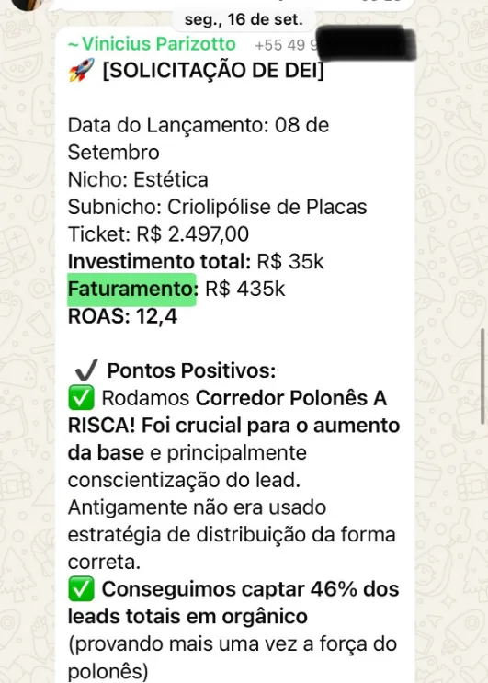488x683 pixels.
Task: Click the dark check mark before Pontos Positivos
Action: tap(86, 370)
